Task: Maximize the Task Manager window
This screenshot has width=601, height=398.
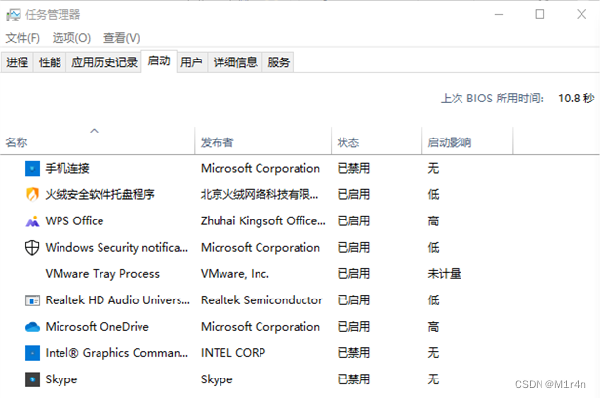Action: tap(540, 15)
